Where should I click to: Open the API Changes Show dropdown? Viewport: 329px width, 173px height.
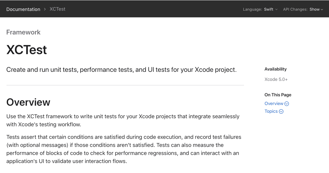314,9
